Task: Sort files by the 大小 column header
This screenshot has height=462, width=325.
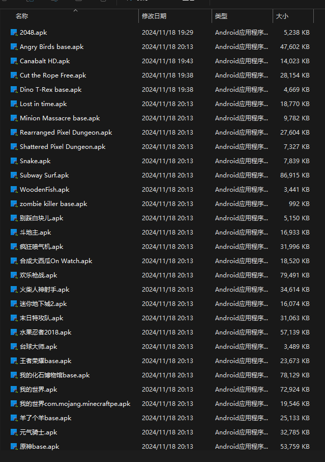Action: (282, 16)
